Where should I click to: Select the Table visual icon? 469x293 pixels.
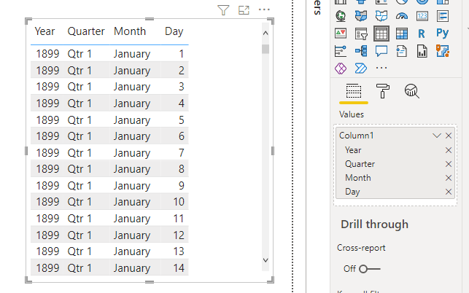point(381,34)
